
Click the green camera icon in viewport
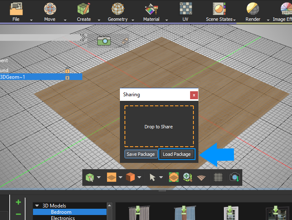click(104, 40)
